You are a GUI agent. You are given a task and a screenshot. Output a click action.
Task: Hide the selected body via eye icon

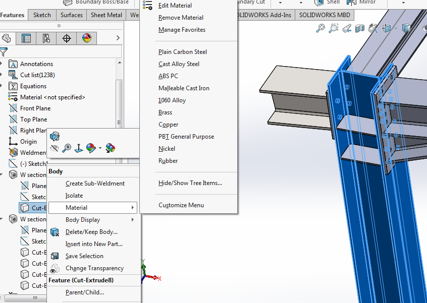pos(55,148)
